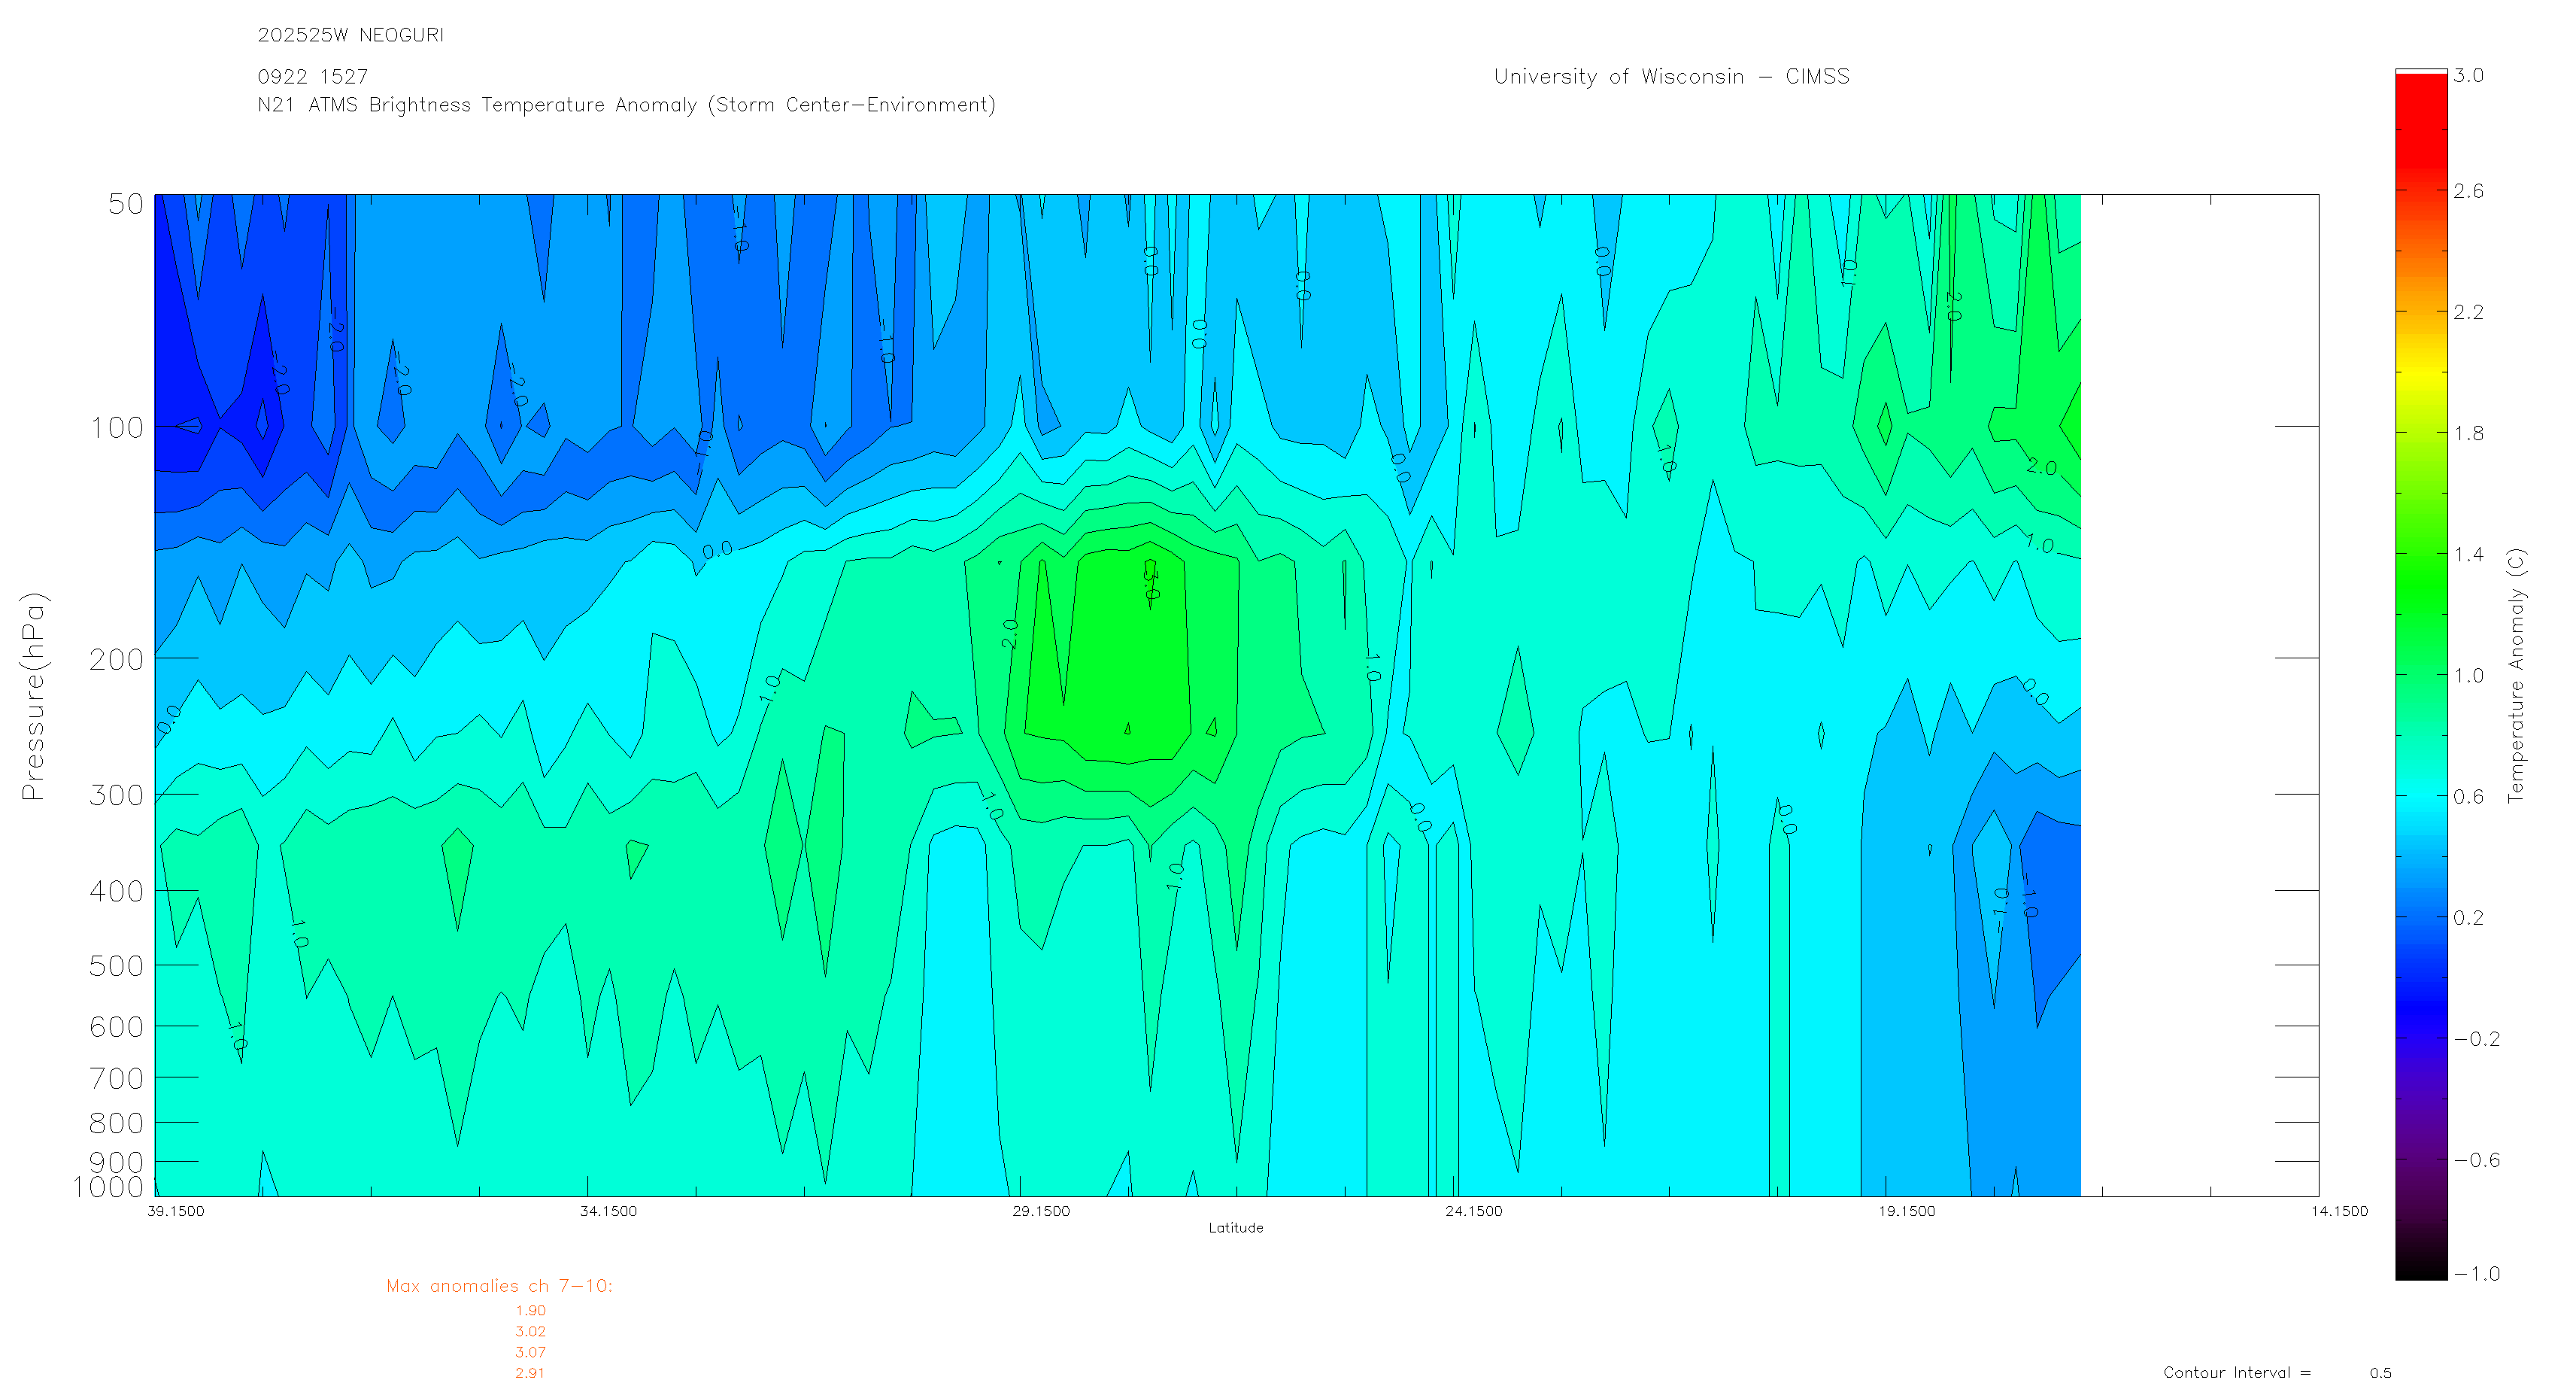
Task: Click the 50 hPa pressure tick label
Action: (x=126, y=204)
